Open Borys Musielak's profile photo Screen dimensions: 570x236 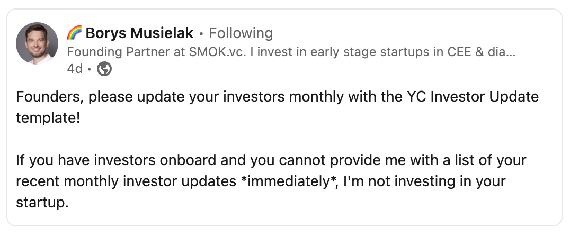37,43
